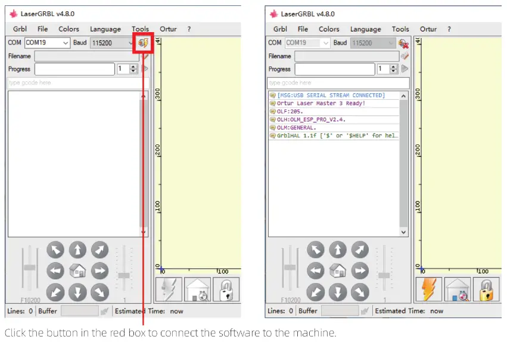Click the connect icon in left LaserGRBL window
507x346 pixels.
pos(143,43)
